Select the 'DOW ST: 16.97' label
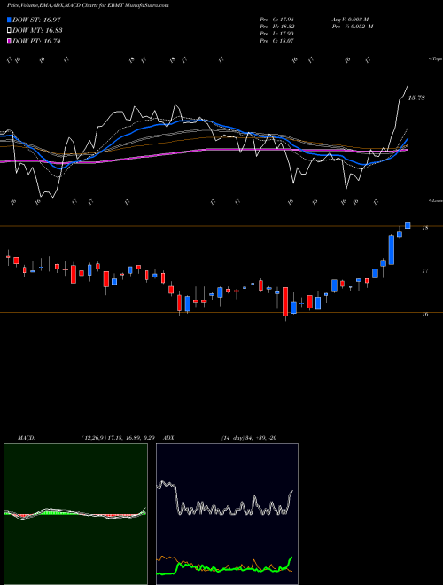This screenshot has width=443, height=585. click(x=36, y=19)
